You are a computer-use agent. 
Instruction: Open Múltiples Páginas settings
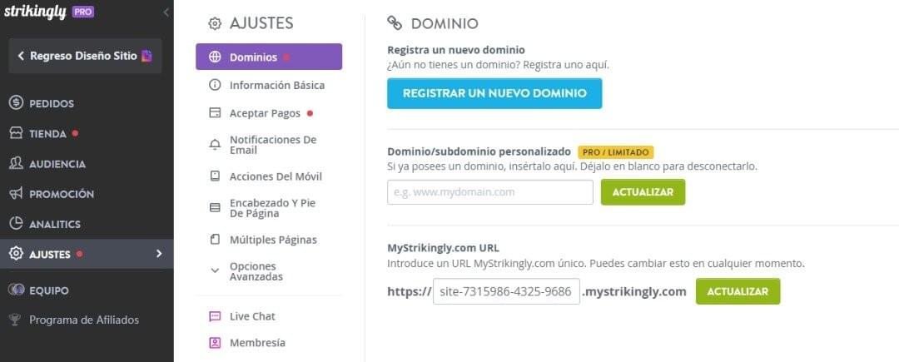pyautogui.click(x=273, y=240)
